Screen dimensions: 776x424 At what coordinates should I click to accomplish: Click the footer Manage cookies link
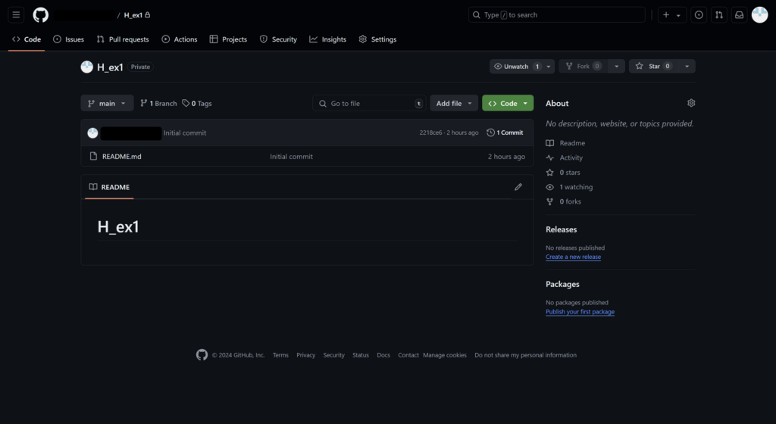coord(444,355)
